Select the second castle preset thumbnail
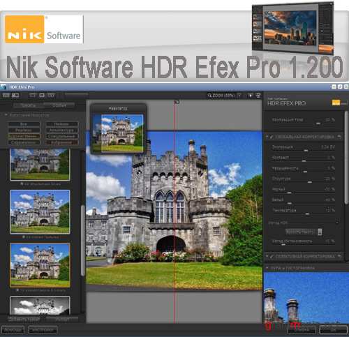 40,212
